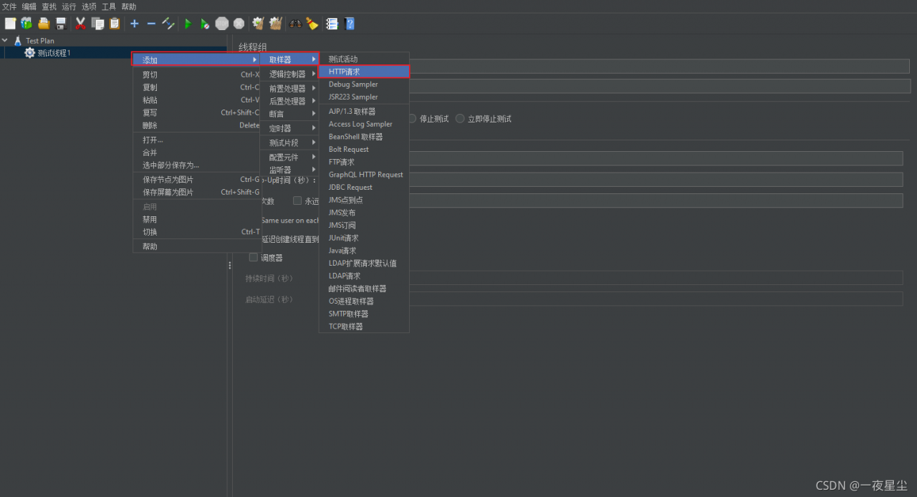Click the blue minus Collapse All icon

pos(151,24)
